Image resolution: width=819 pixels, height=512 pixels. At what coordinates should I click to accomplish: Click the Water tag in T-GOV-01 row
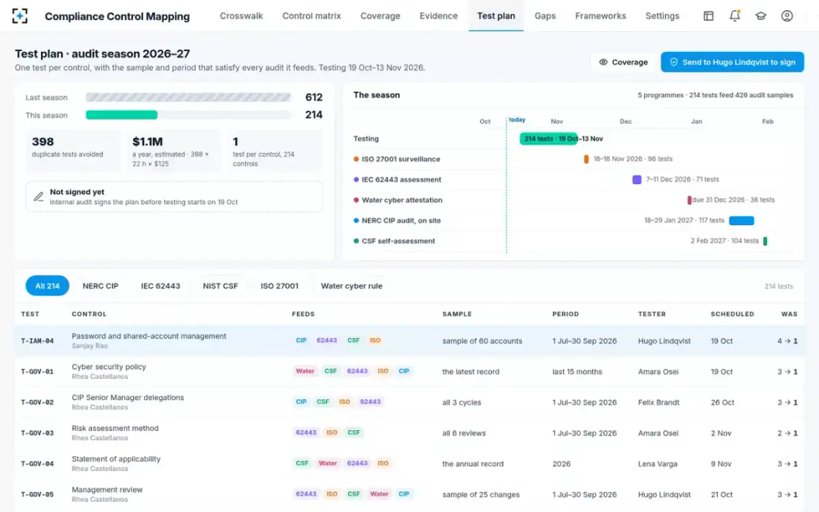tap(305, 371)
